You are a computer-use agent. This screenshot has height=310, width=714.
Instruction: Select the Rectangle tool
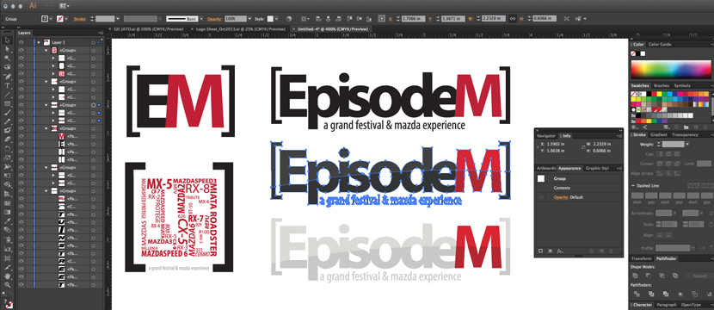(x=7, y=103)
